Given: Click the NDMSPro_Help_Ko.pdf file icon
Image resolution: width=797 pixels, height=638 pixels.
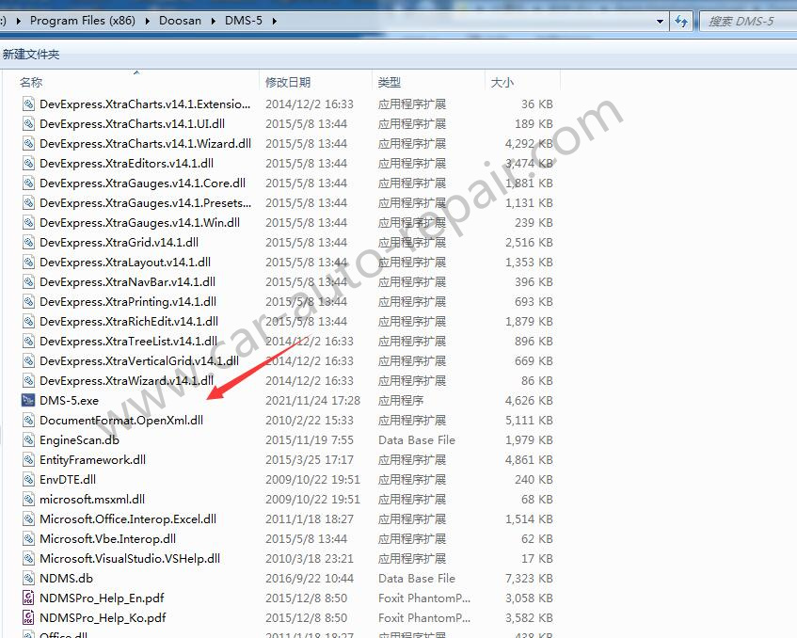Looking at the screenshot, I should click(x=28, y=617).
